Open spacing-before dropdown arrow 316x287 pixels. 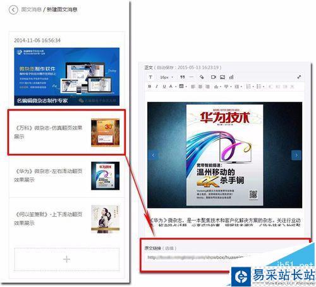(x=221, y=87)
